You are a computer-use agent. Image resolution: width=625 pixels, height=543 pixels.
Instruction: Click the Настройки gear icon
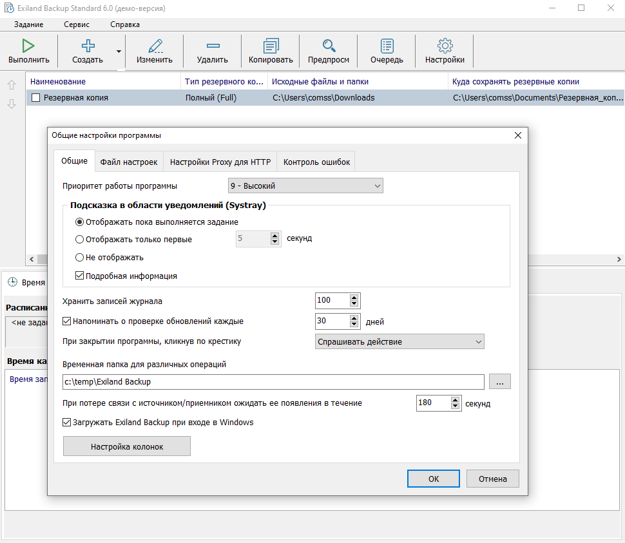point(445,46)
